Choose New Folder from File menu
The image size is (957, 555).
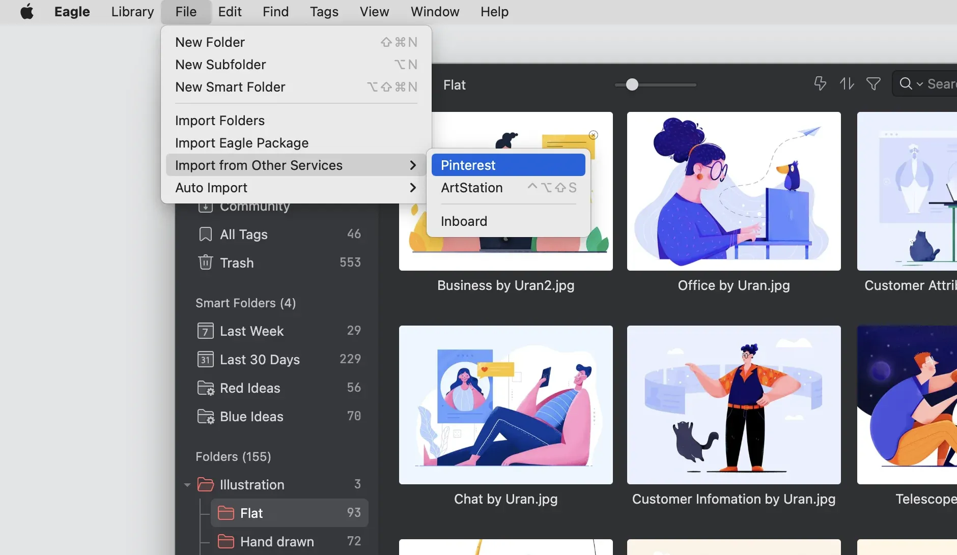[x=296, y=42]
